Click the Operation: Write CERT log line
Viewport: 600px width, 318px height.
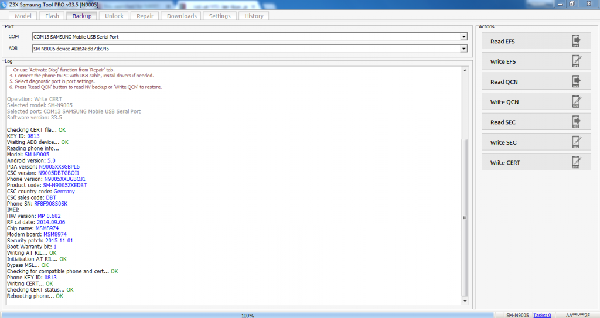click(x=35, y=99)
